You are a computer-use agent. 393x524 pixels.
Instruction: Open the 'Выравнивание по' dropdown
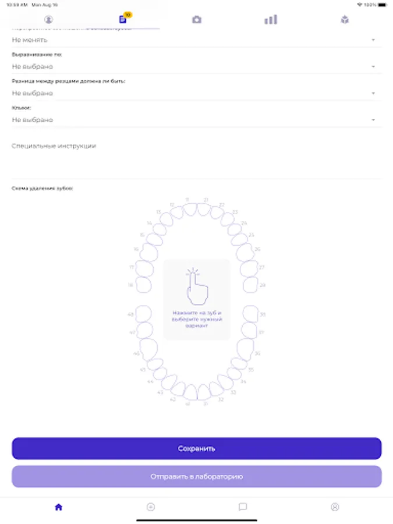click(196, 66)
